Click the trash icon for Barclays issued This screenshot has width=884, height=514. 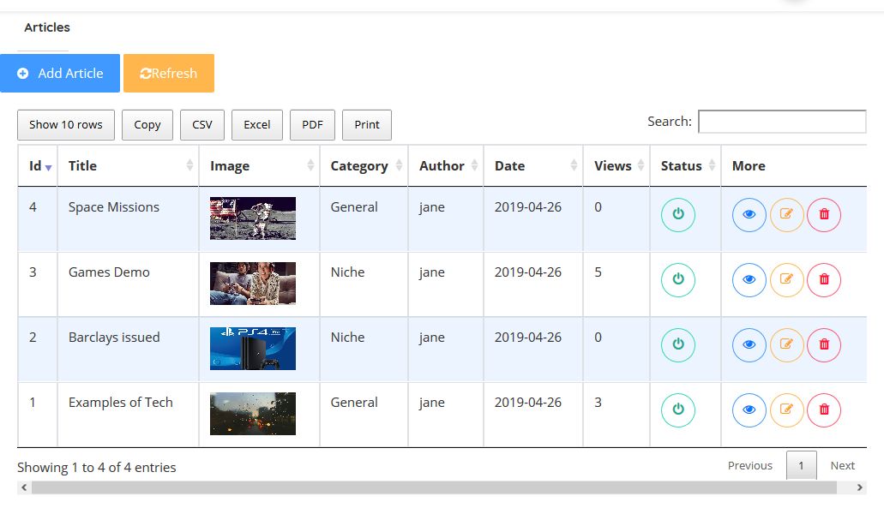(824, 344)
